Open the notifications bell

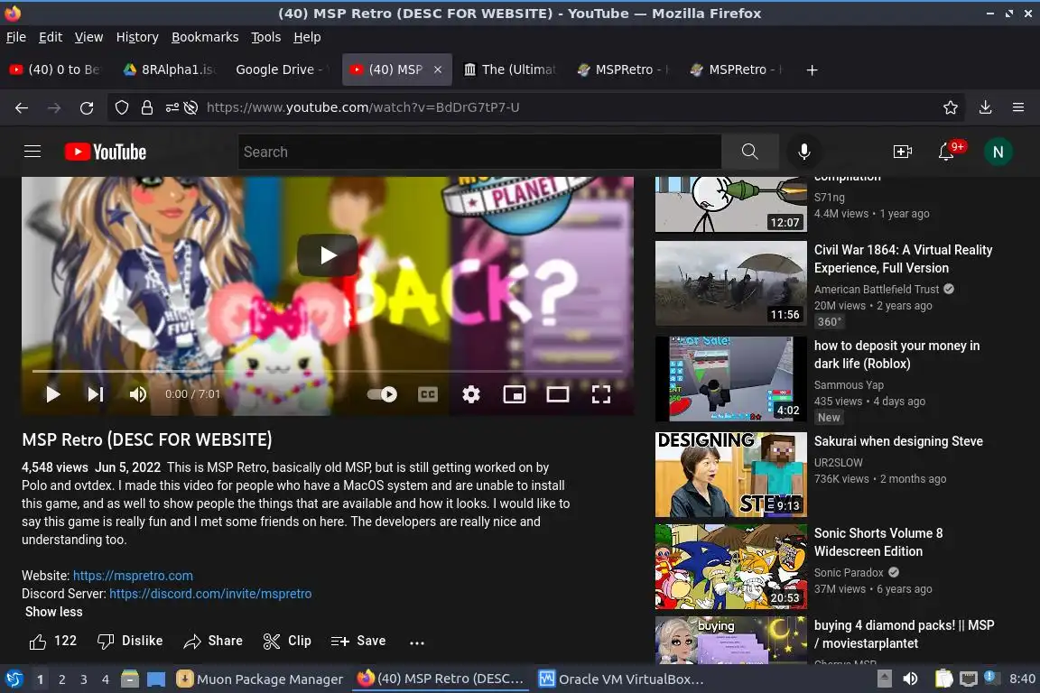coord(946,152)
